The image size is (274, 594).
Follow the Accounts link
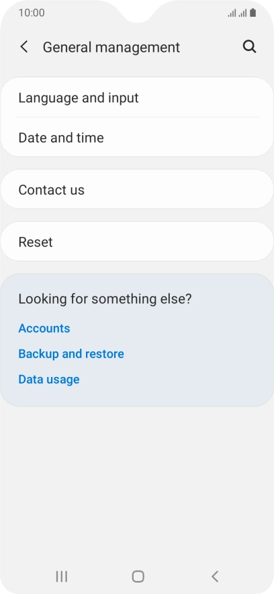coord(44,328)
